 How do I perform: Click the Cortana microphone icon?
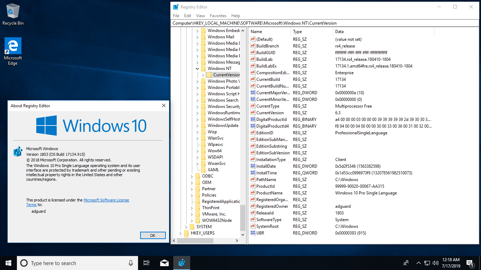[x=131, y=263]
